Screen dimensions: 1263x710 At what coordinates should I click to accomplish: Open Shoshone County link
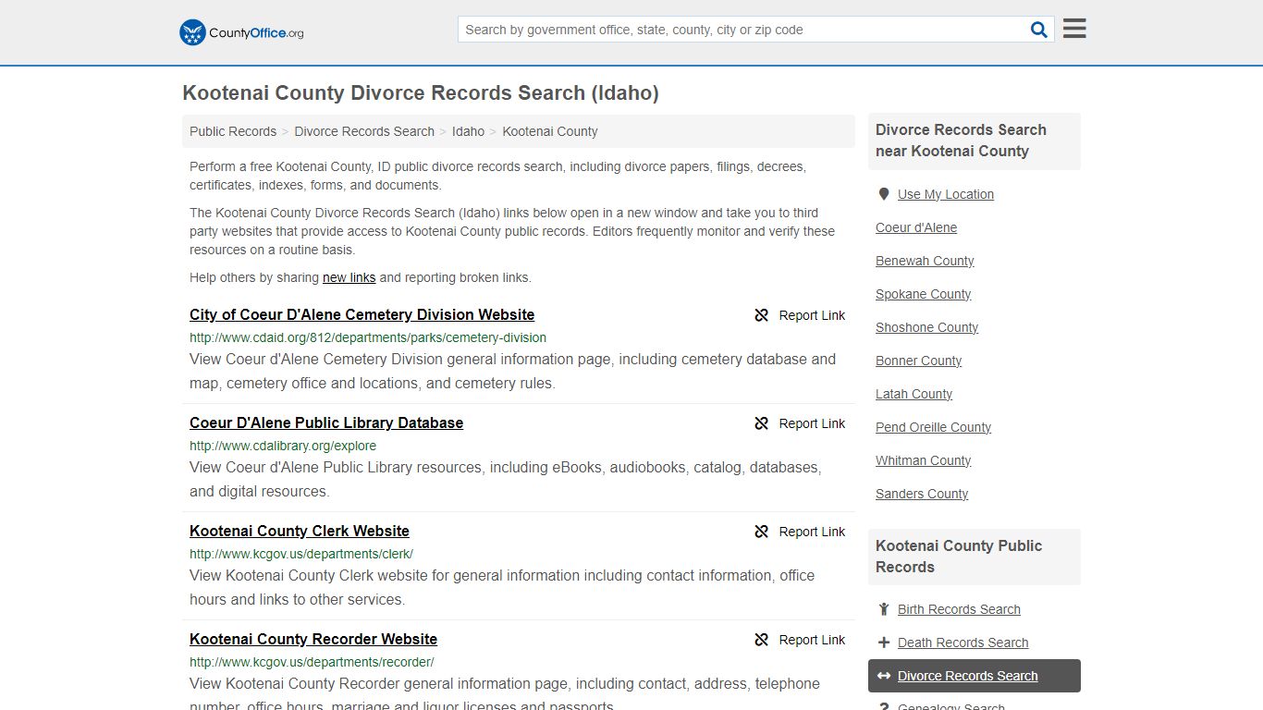pos(926,327)
